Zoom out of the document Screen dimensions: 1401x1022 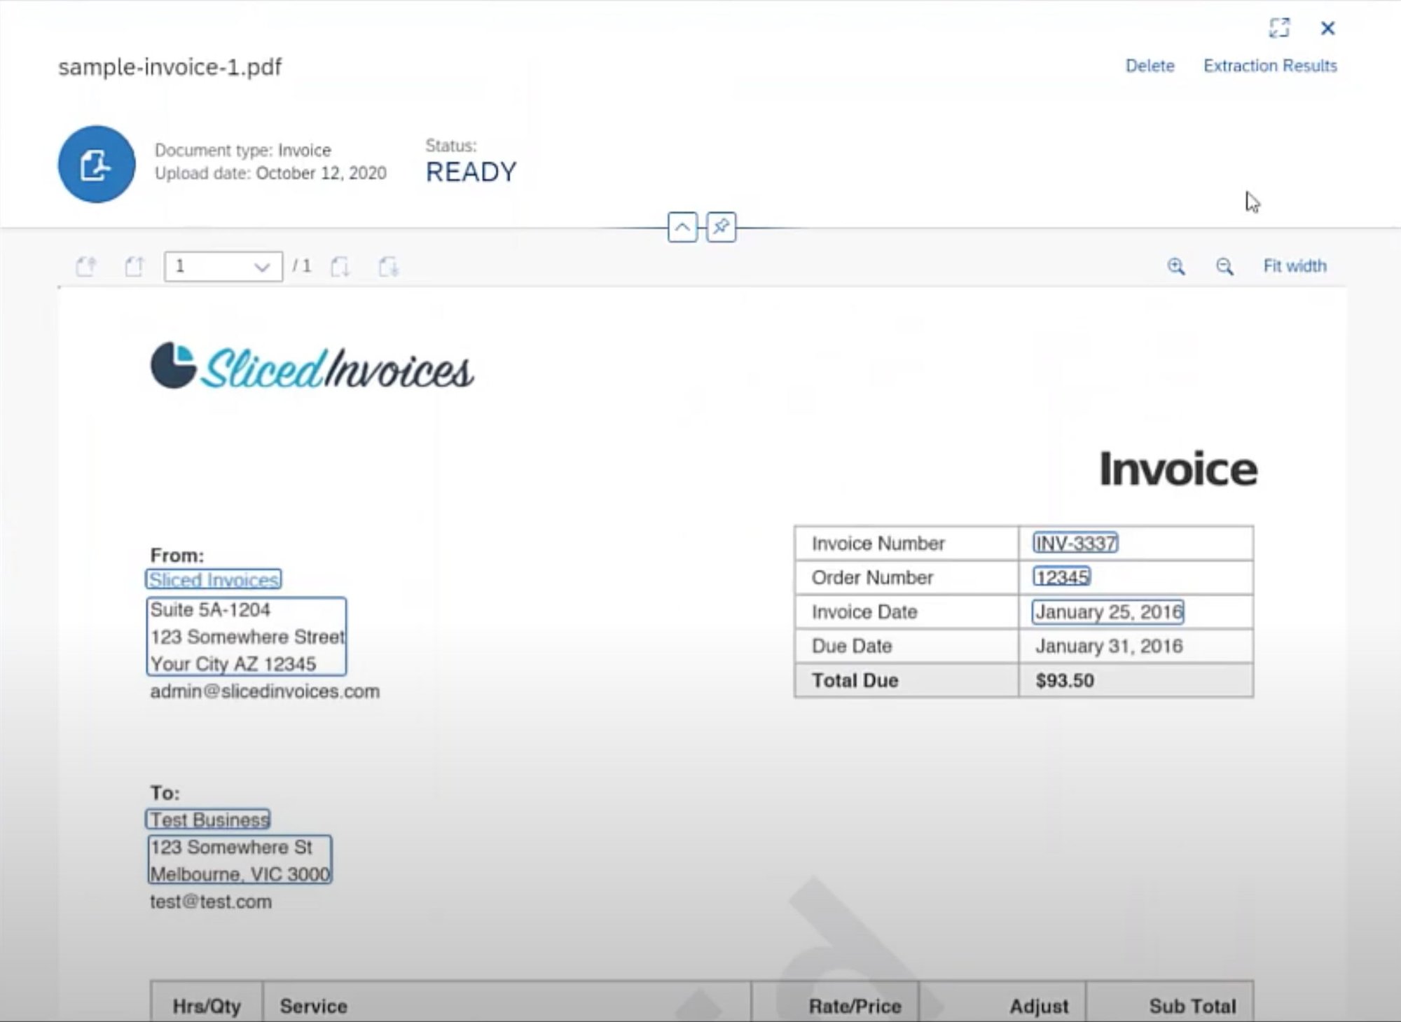1224,266
